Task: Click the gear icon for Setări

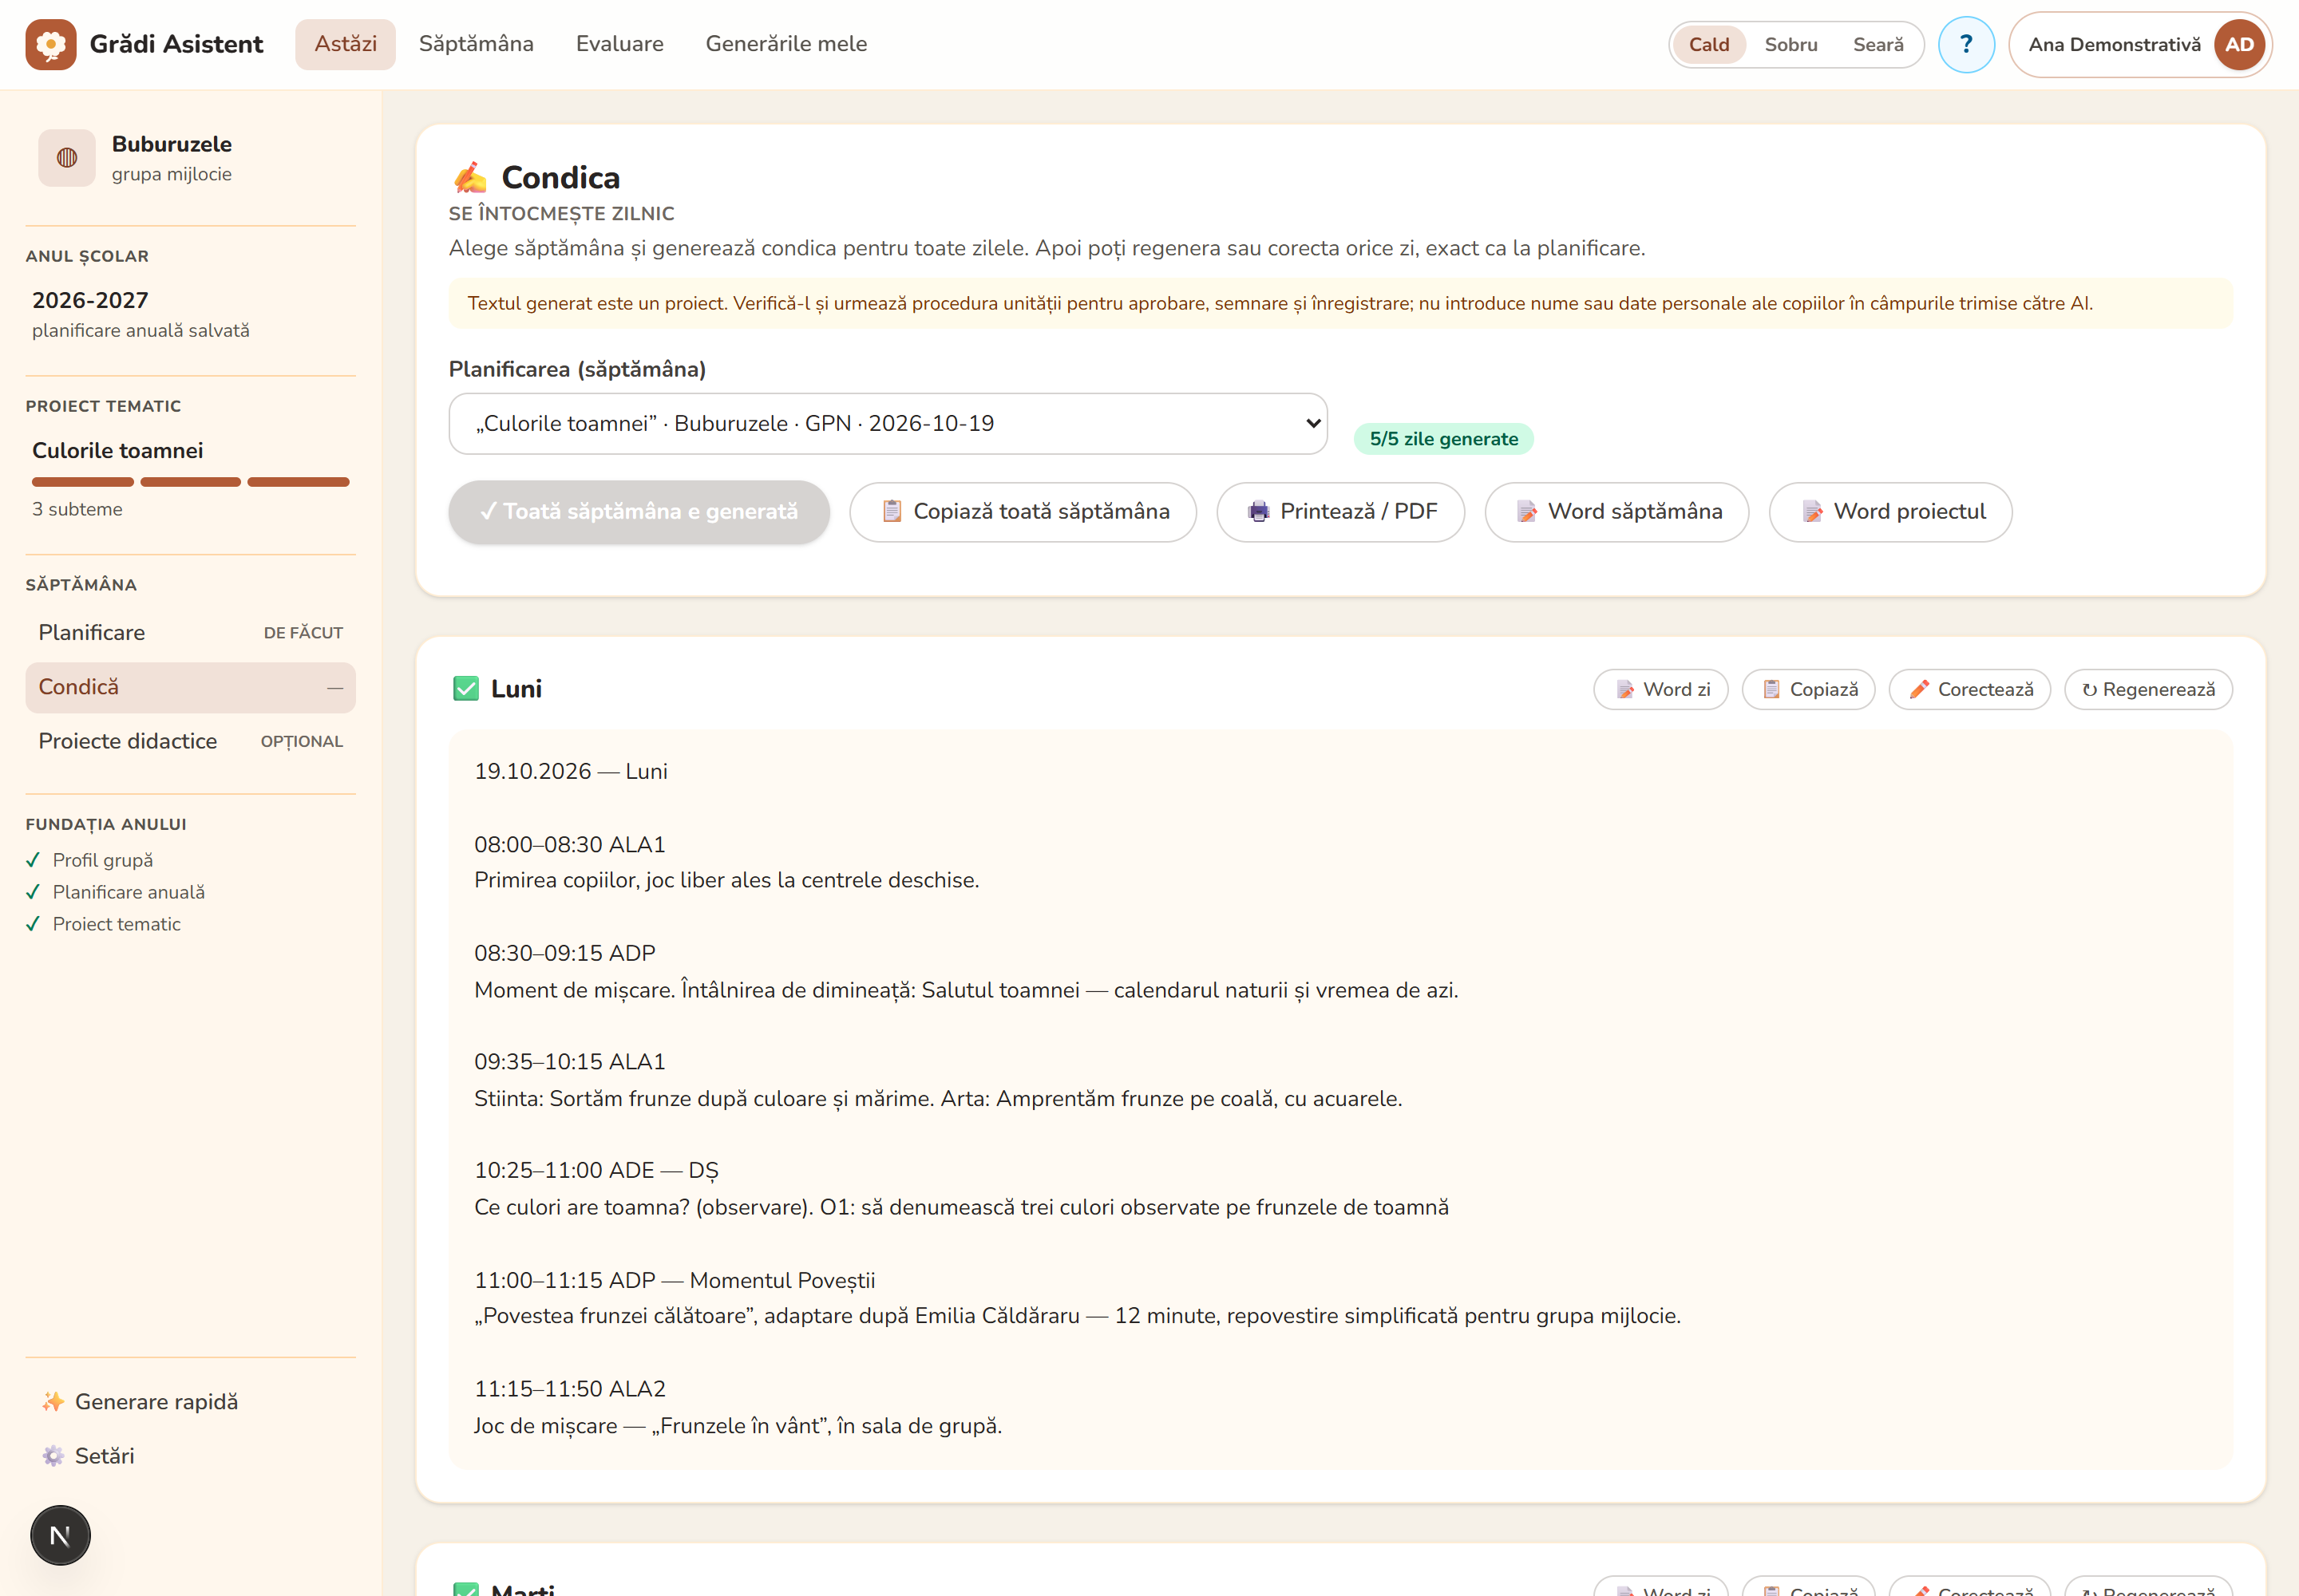Action: (53, 1456)
